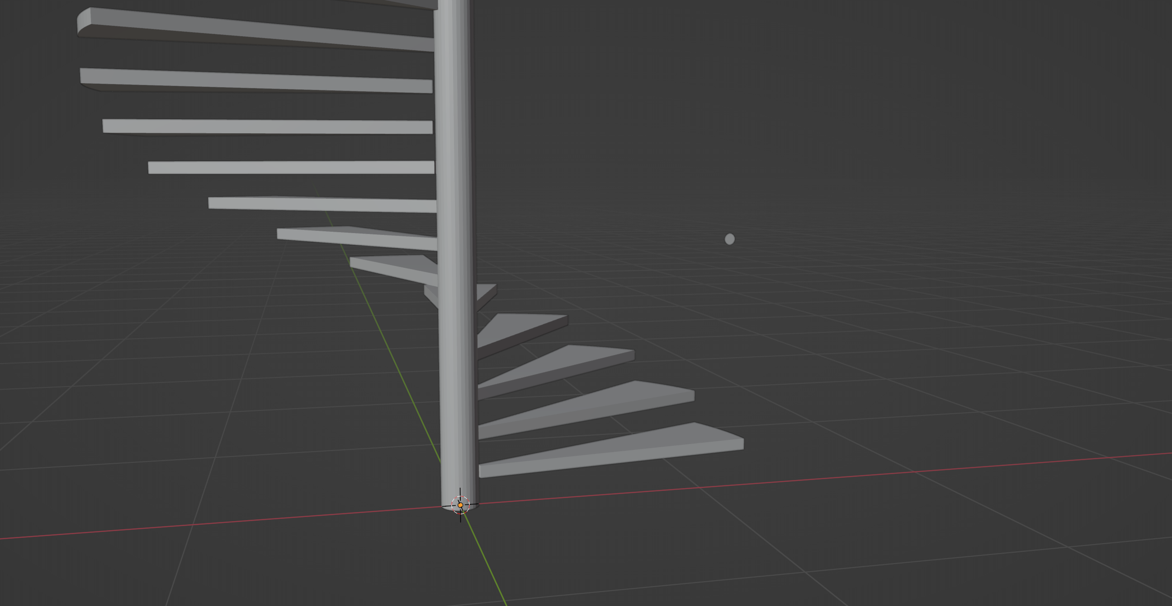The image size is (1172, 606).
Task: Click the 3D cursor at column base
Action: (x=460, y=505)
